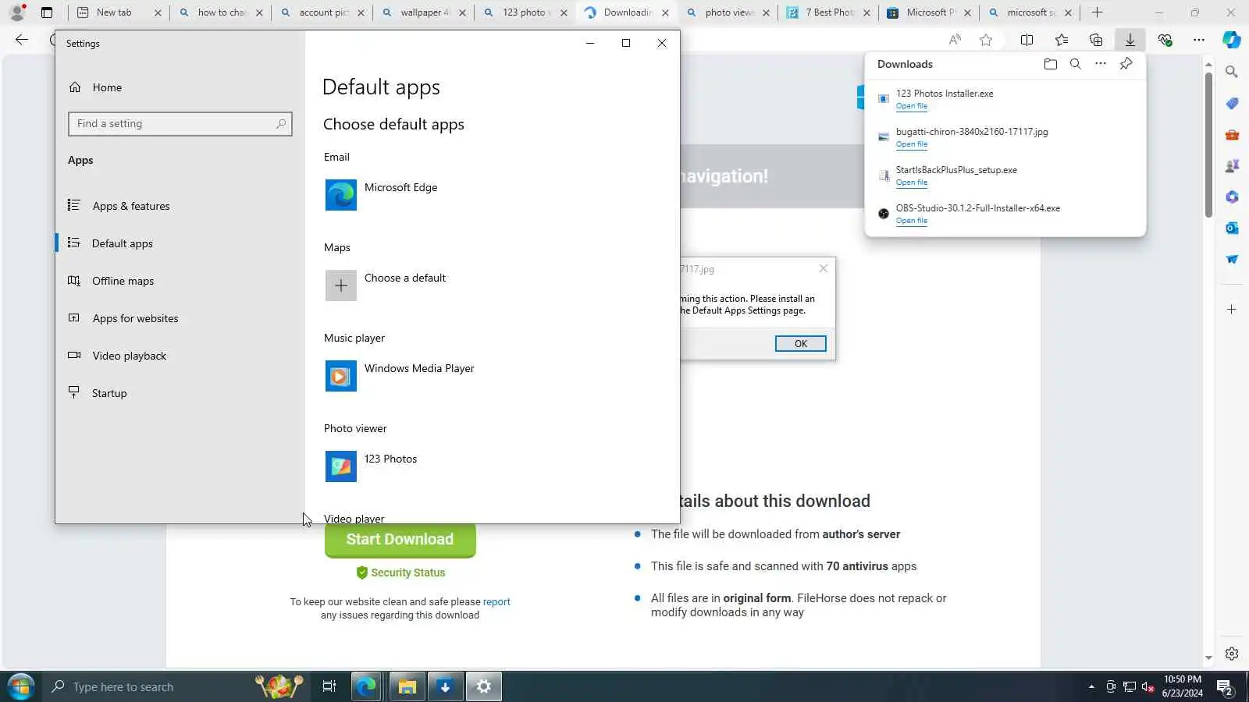Add sidebar app plus icon
1249x702 pixels.
pyautogui.click(x=1232, y=310)
